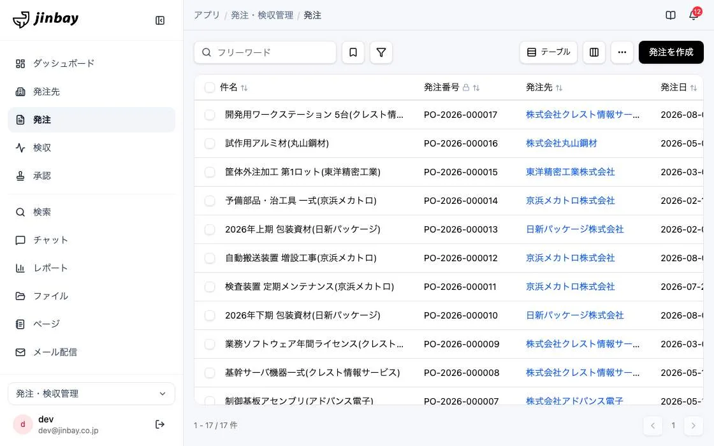Go to next page arrow
This screenshot has width=714, height=446.
(x=693, y=426)
